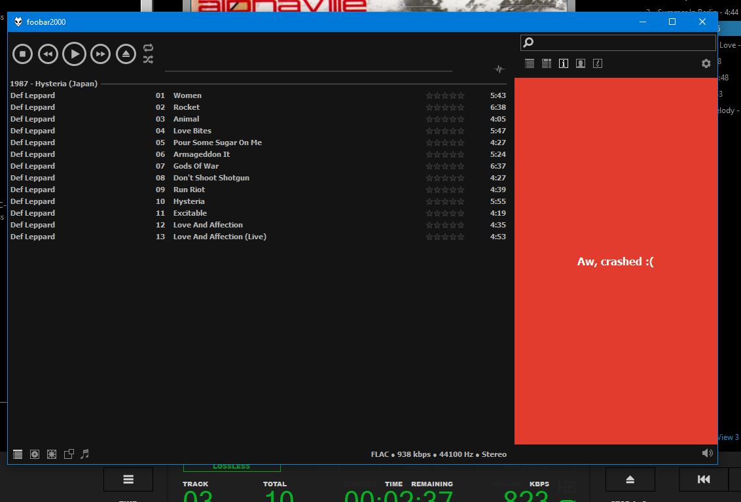The height and width of the screenshot is (502, 741).
Task: Set star rating for Love Bites
Action: [x=444, y=131]
